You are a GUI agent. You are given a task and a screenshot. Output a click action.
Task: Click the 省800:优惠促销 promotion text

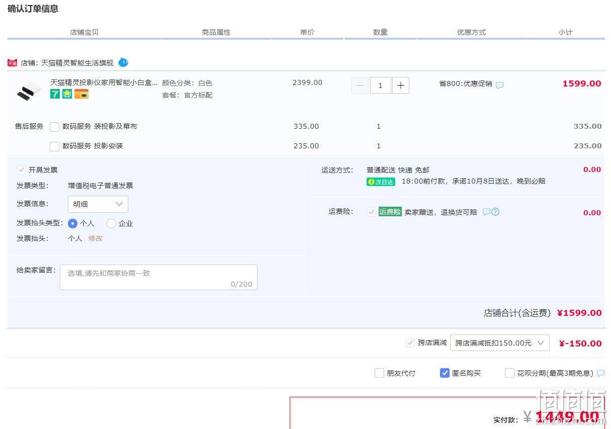pyautogui.click(x=466, y=83)
